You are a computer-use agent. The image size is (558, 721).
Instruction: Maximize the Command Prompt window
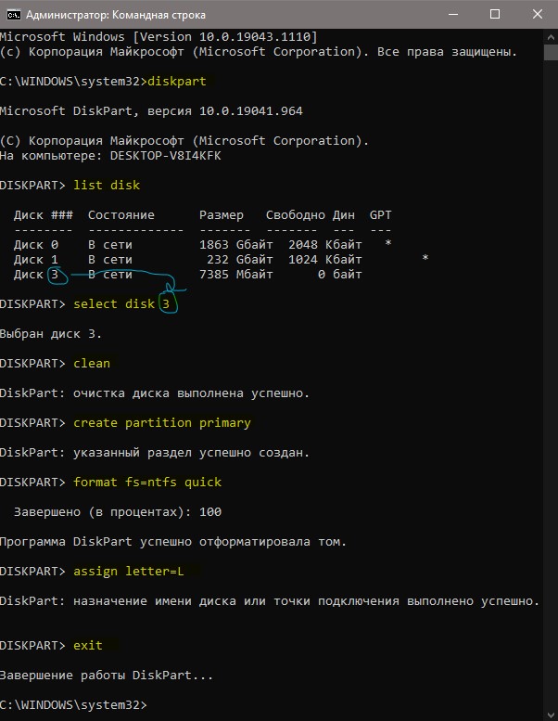tap(495, 14)
